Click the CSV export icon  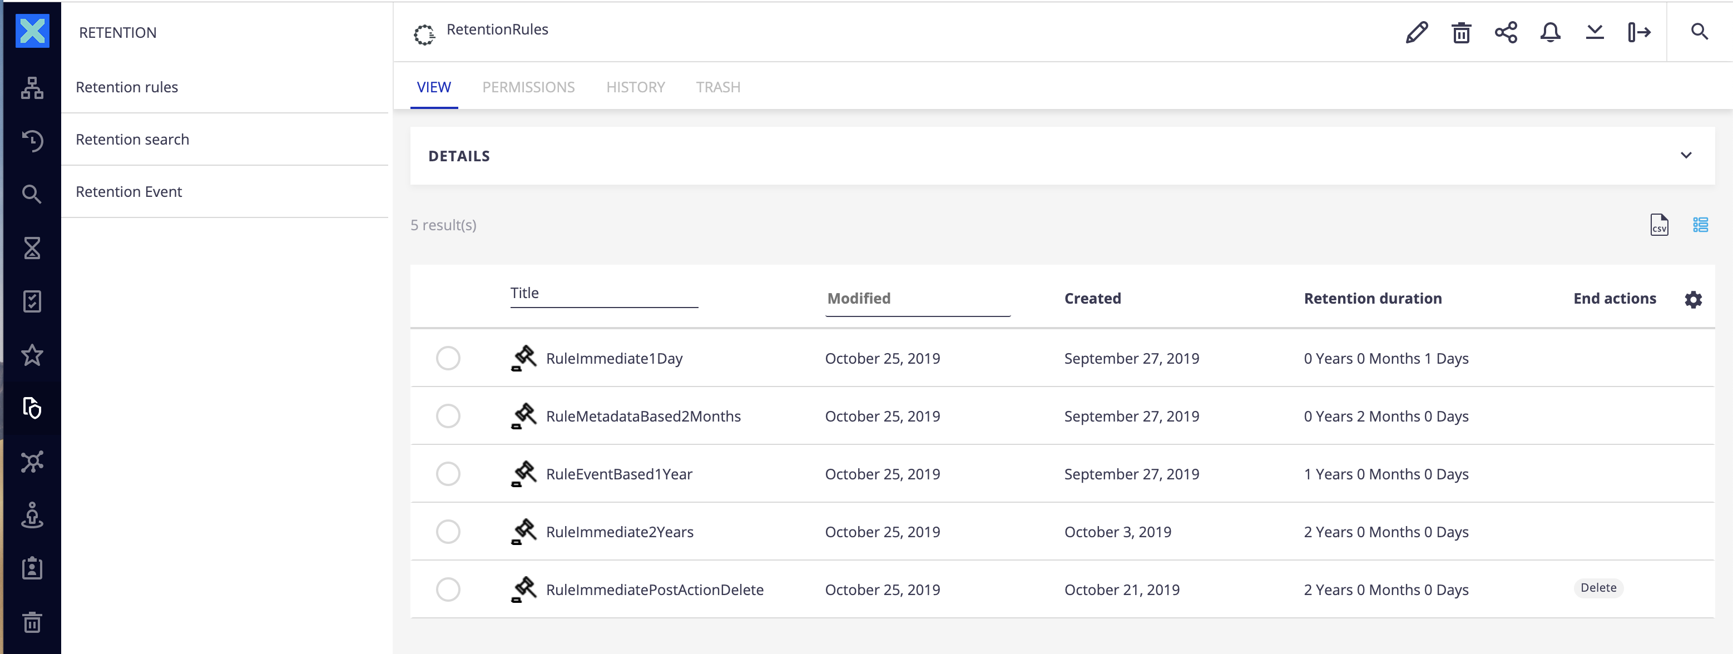1659,225
